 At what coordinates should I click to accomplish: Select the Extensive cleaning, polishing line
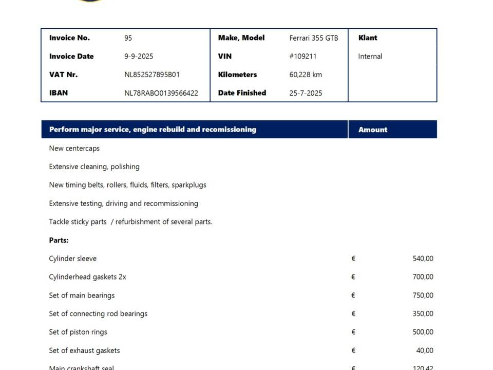(x=94, y=166)
